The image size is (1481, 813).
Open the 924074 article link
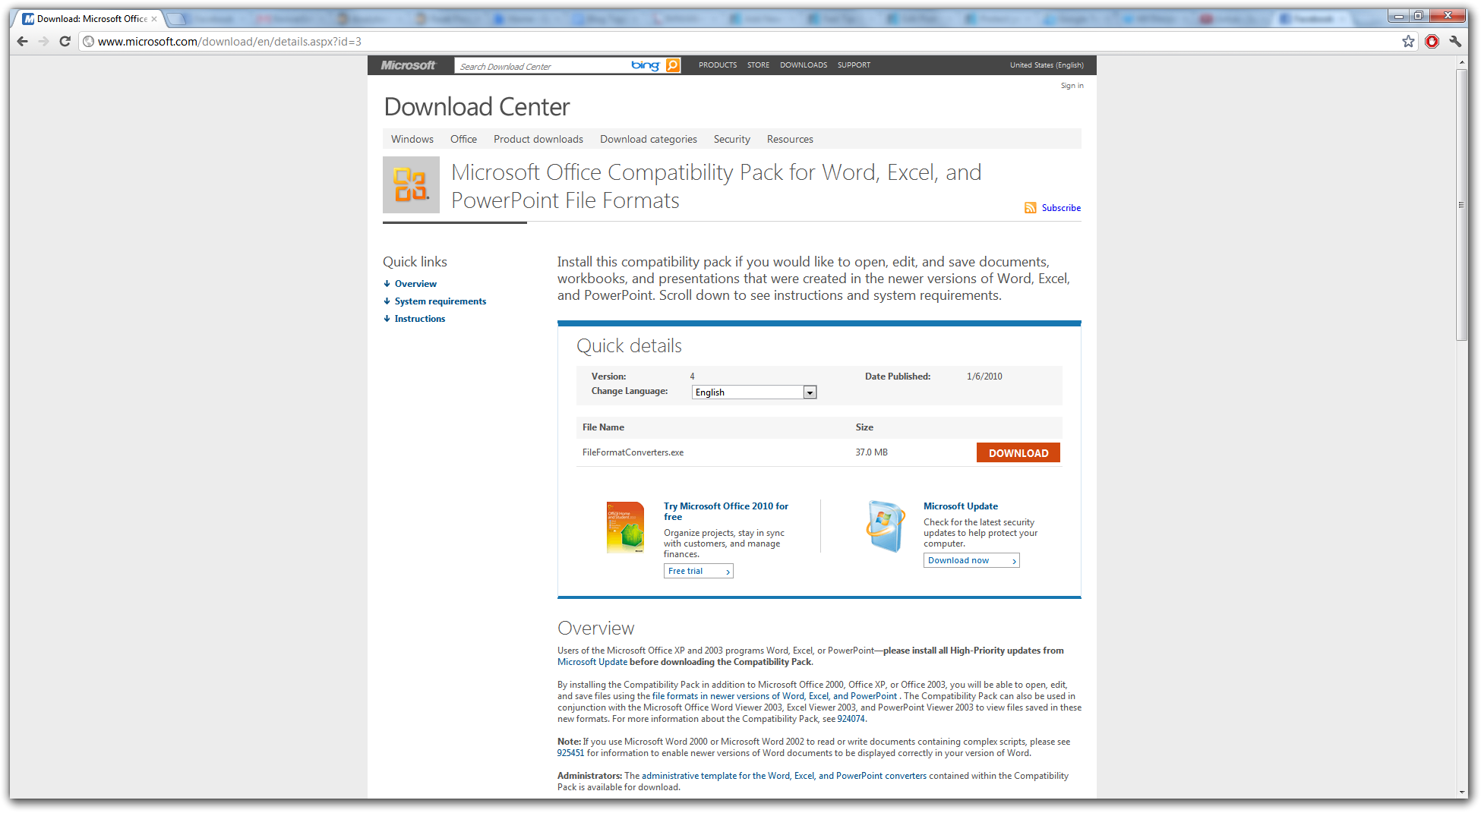[x=851, y=719]
